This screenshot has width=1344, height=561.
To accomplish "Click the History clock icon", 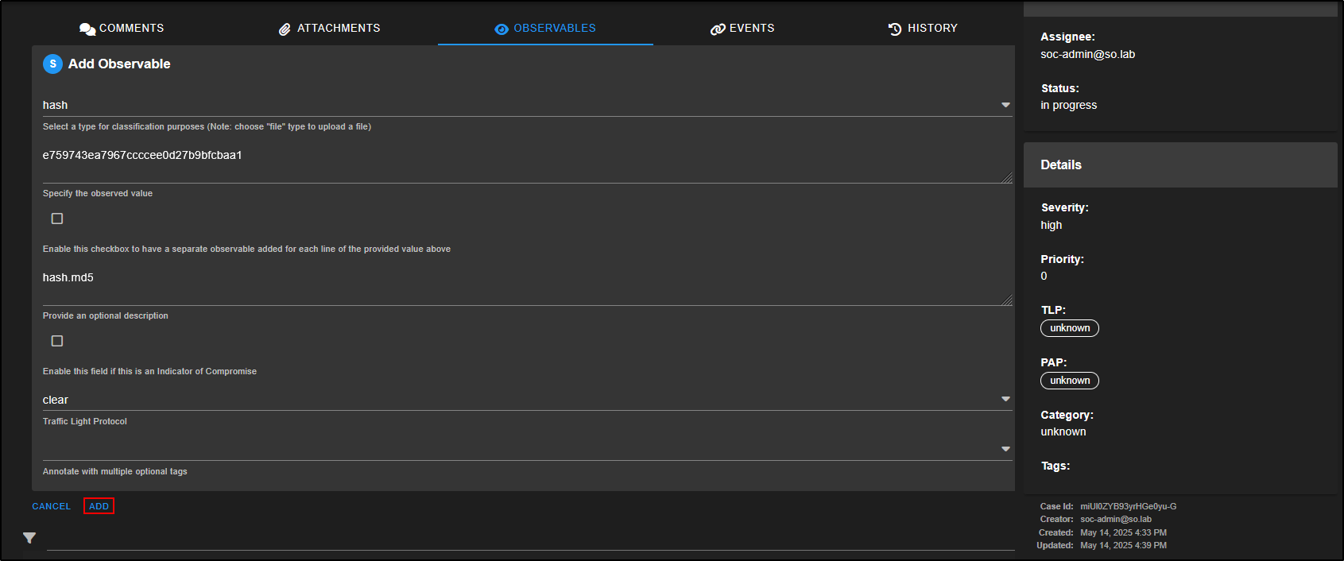I will tap(895, 29).
